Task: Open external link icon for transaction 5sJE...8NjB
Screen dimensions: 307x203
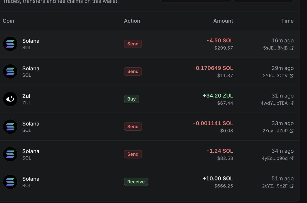Action: (291, 48)
